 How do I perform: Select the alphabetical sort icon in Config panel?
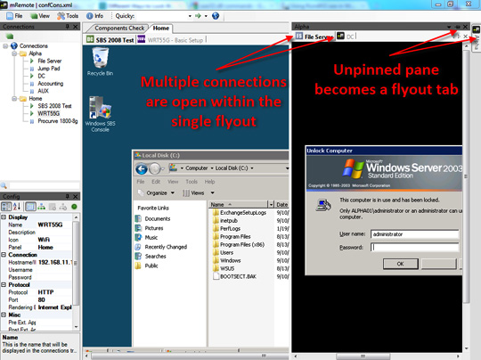(17, 207)
